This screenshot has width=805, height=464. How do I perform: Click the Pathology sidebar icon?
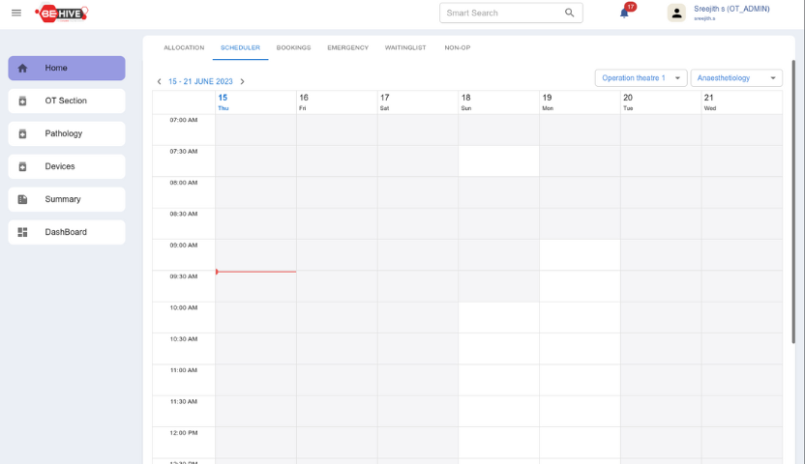click(x=22, y=133)
